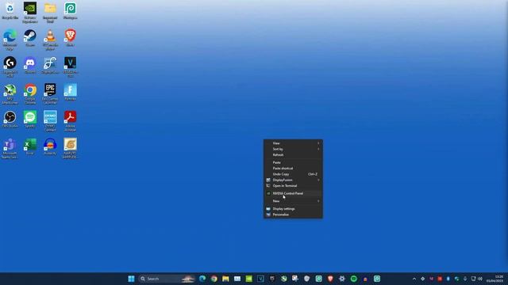
Task: Select the VLC media player desktop icon
Action: pos(50,40)
